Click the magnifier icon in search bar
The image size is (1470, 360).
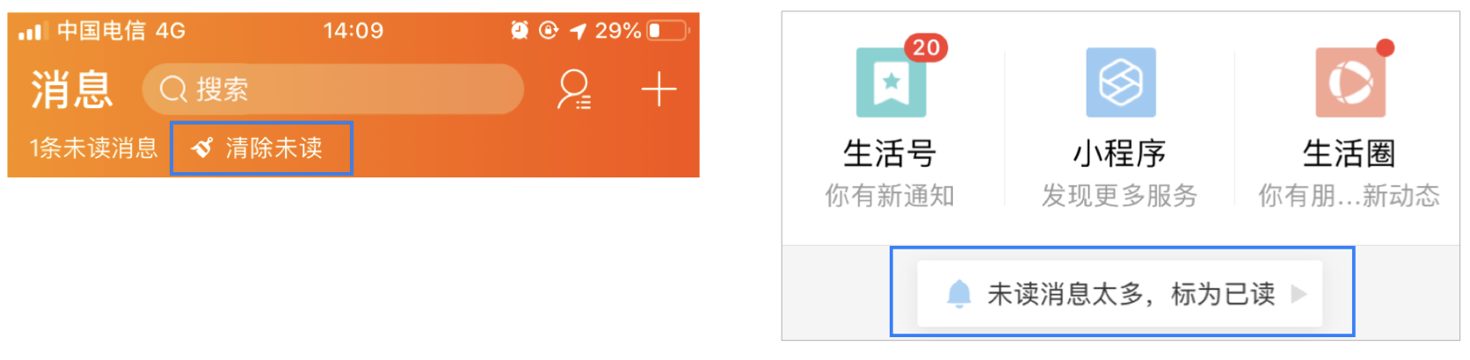[173, 90]
